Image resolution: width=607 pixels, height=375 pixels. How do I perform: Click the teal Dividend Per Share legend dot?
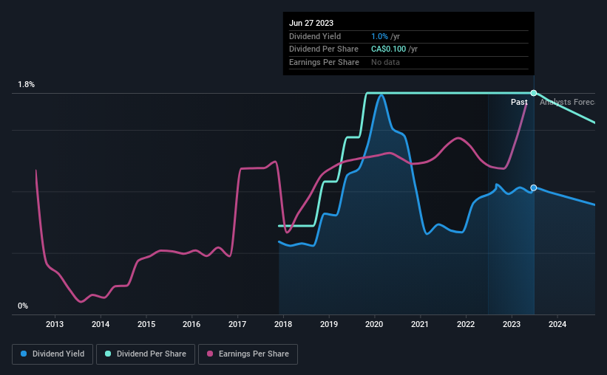click(108, 354)
